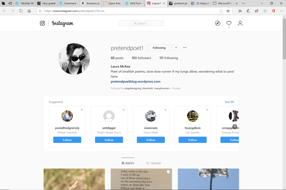Add page to favorites with star icon
This screenshot has width=286, height=190.
228,11
